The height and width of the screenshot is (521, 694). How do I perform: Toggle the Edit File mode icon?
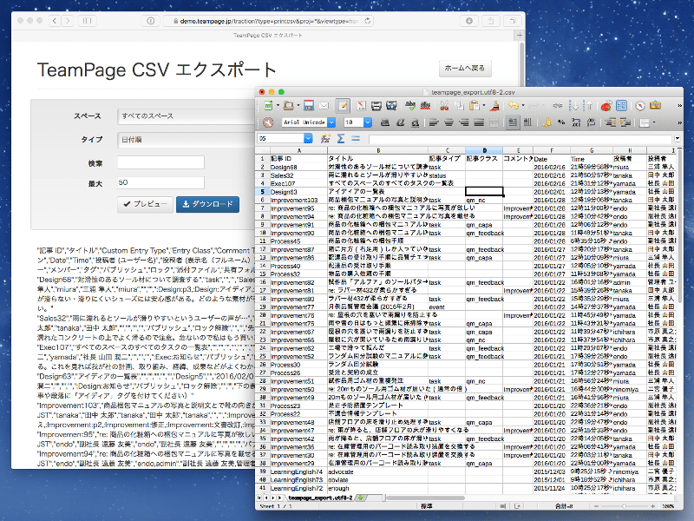(343, 105)
